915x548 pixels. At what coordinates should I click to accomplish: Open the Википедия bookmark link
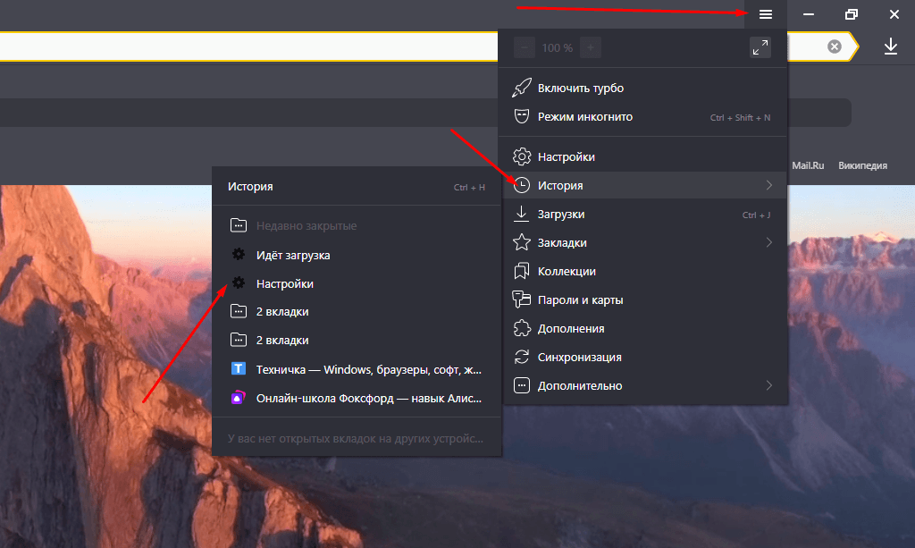pyautogui.click(x=862, y=165)
